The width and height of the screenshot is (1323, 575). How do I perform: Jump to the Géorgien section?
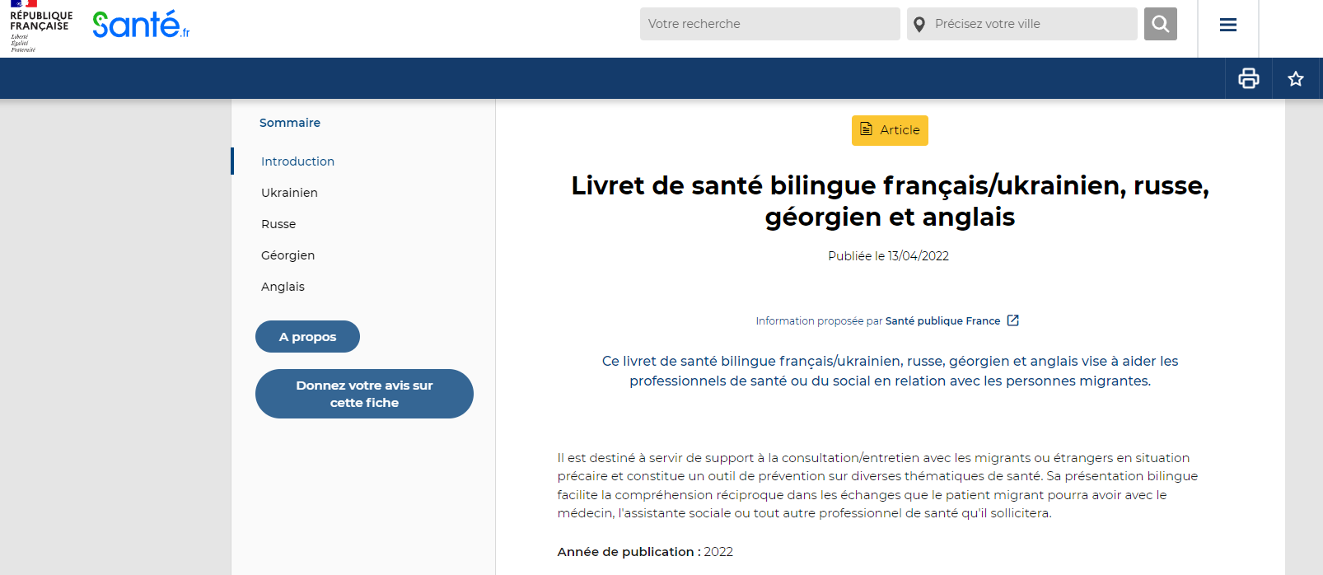(288, 255)
